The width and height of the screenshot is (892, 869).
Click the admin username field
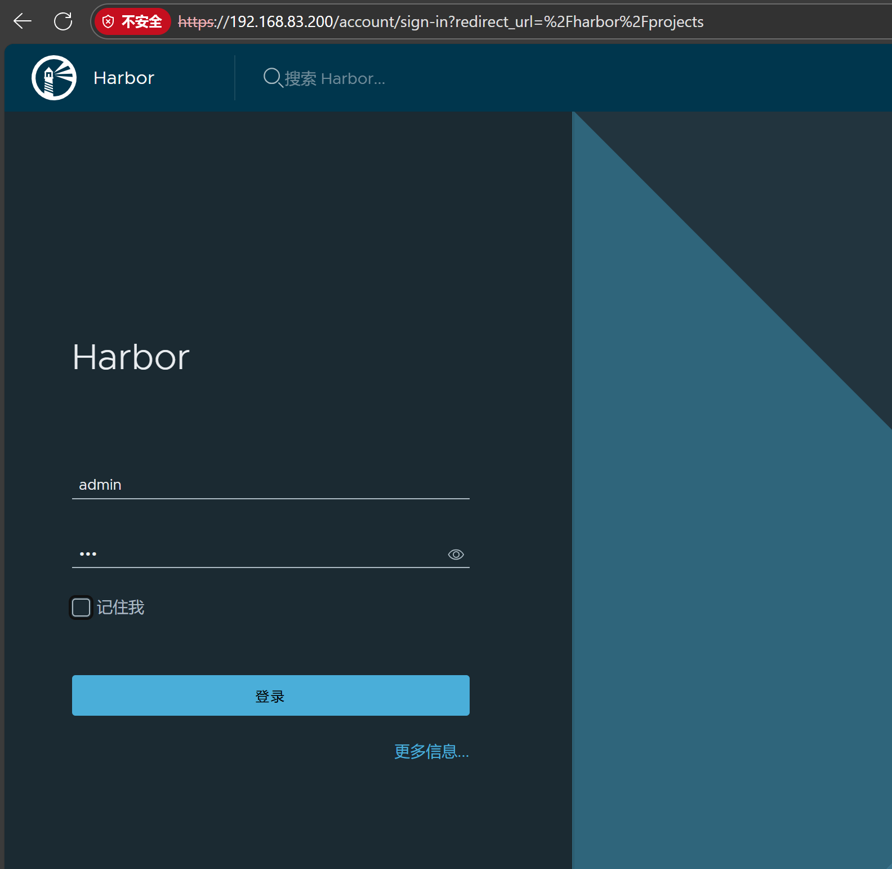pyautogui.click(x=271, y=485)
